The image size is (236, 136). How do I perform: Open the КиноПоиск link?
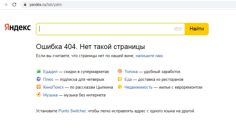click(x=53, y=87)
